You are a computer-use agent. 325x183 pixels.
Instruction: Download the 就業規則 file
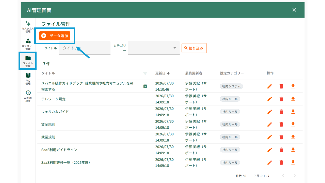293,137
